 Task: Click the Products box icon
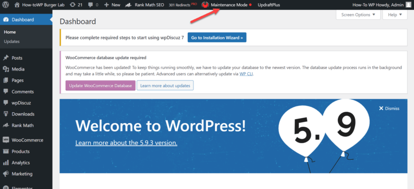pos(6,151)
